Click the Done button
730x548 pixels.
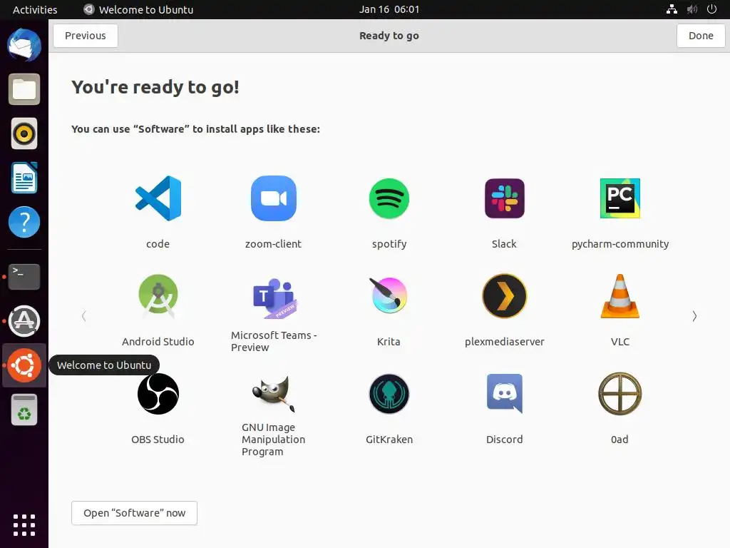click(701, 36)
